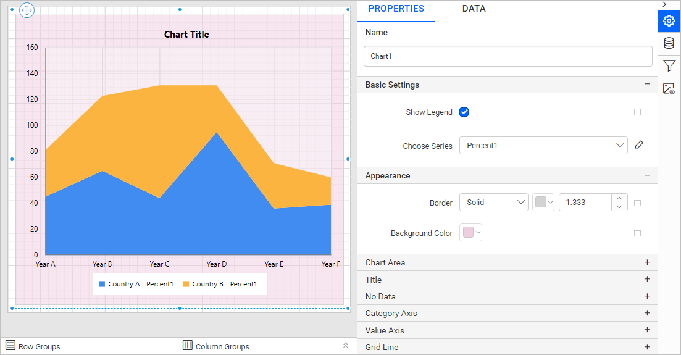Click the Column Groups label
The height and width of the screenshot is (355, 681).
[222, 346]
